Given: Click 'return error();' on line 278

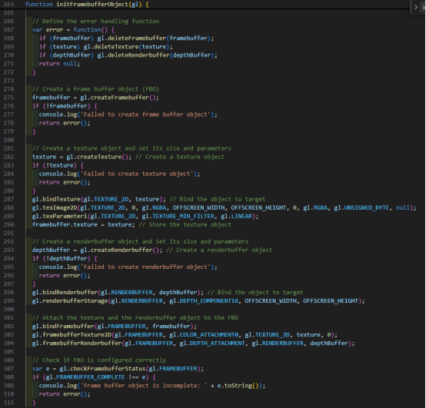Looking at the screenshot, I should [65, 123].
